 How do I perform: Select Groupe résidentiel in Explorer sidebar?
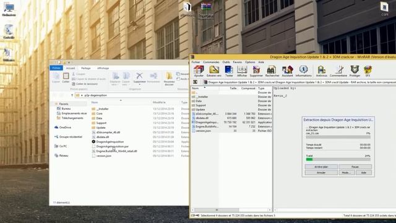pos(68,137)
